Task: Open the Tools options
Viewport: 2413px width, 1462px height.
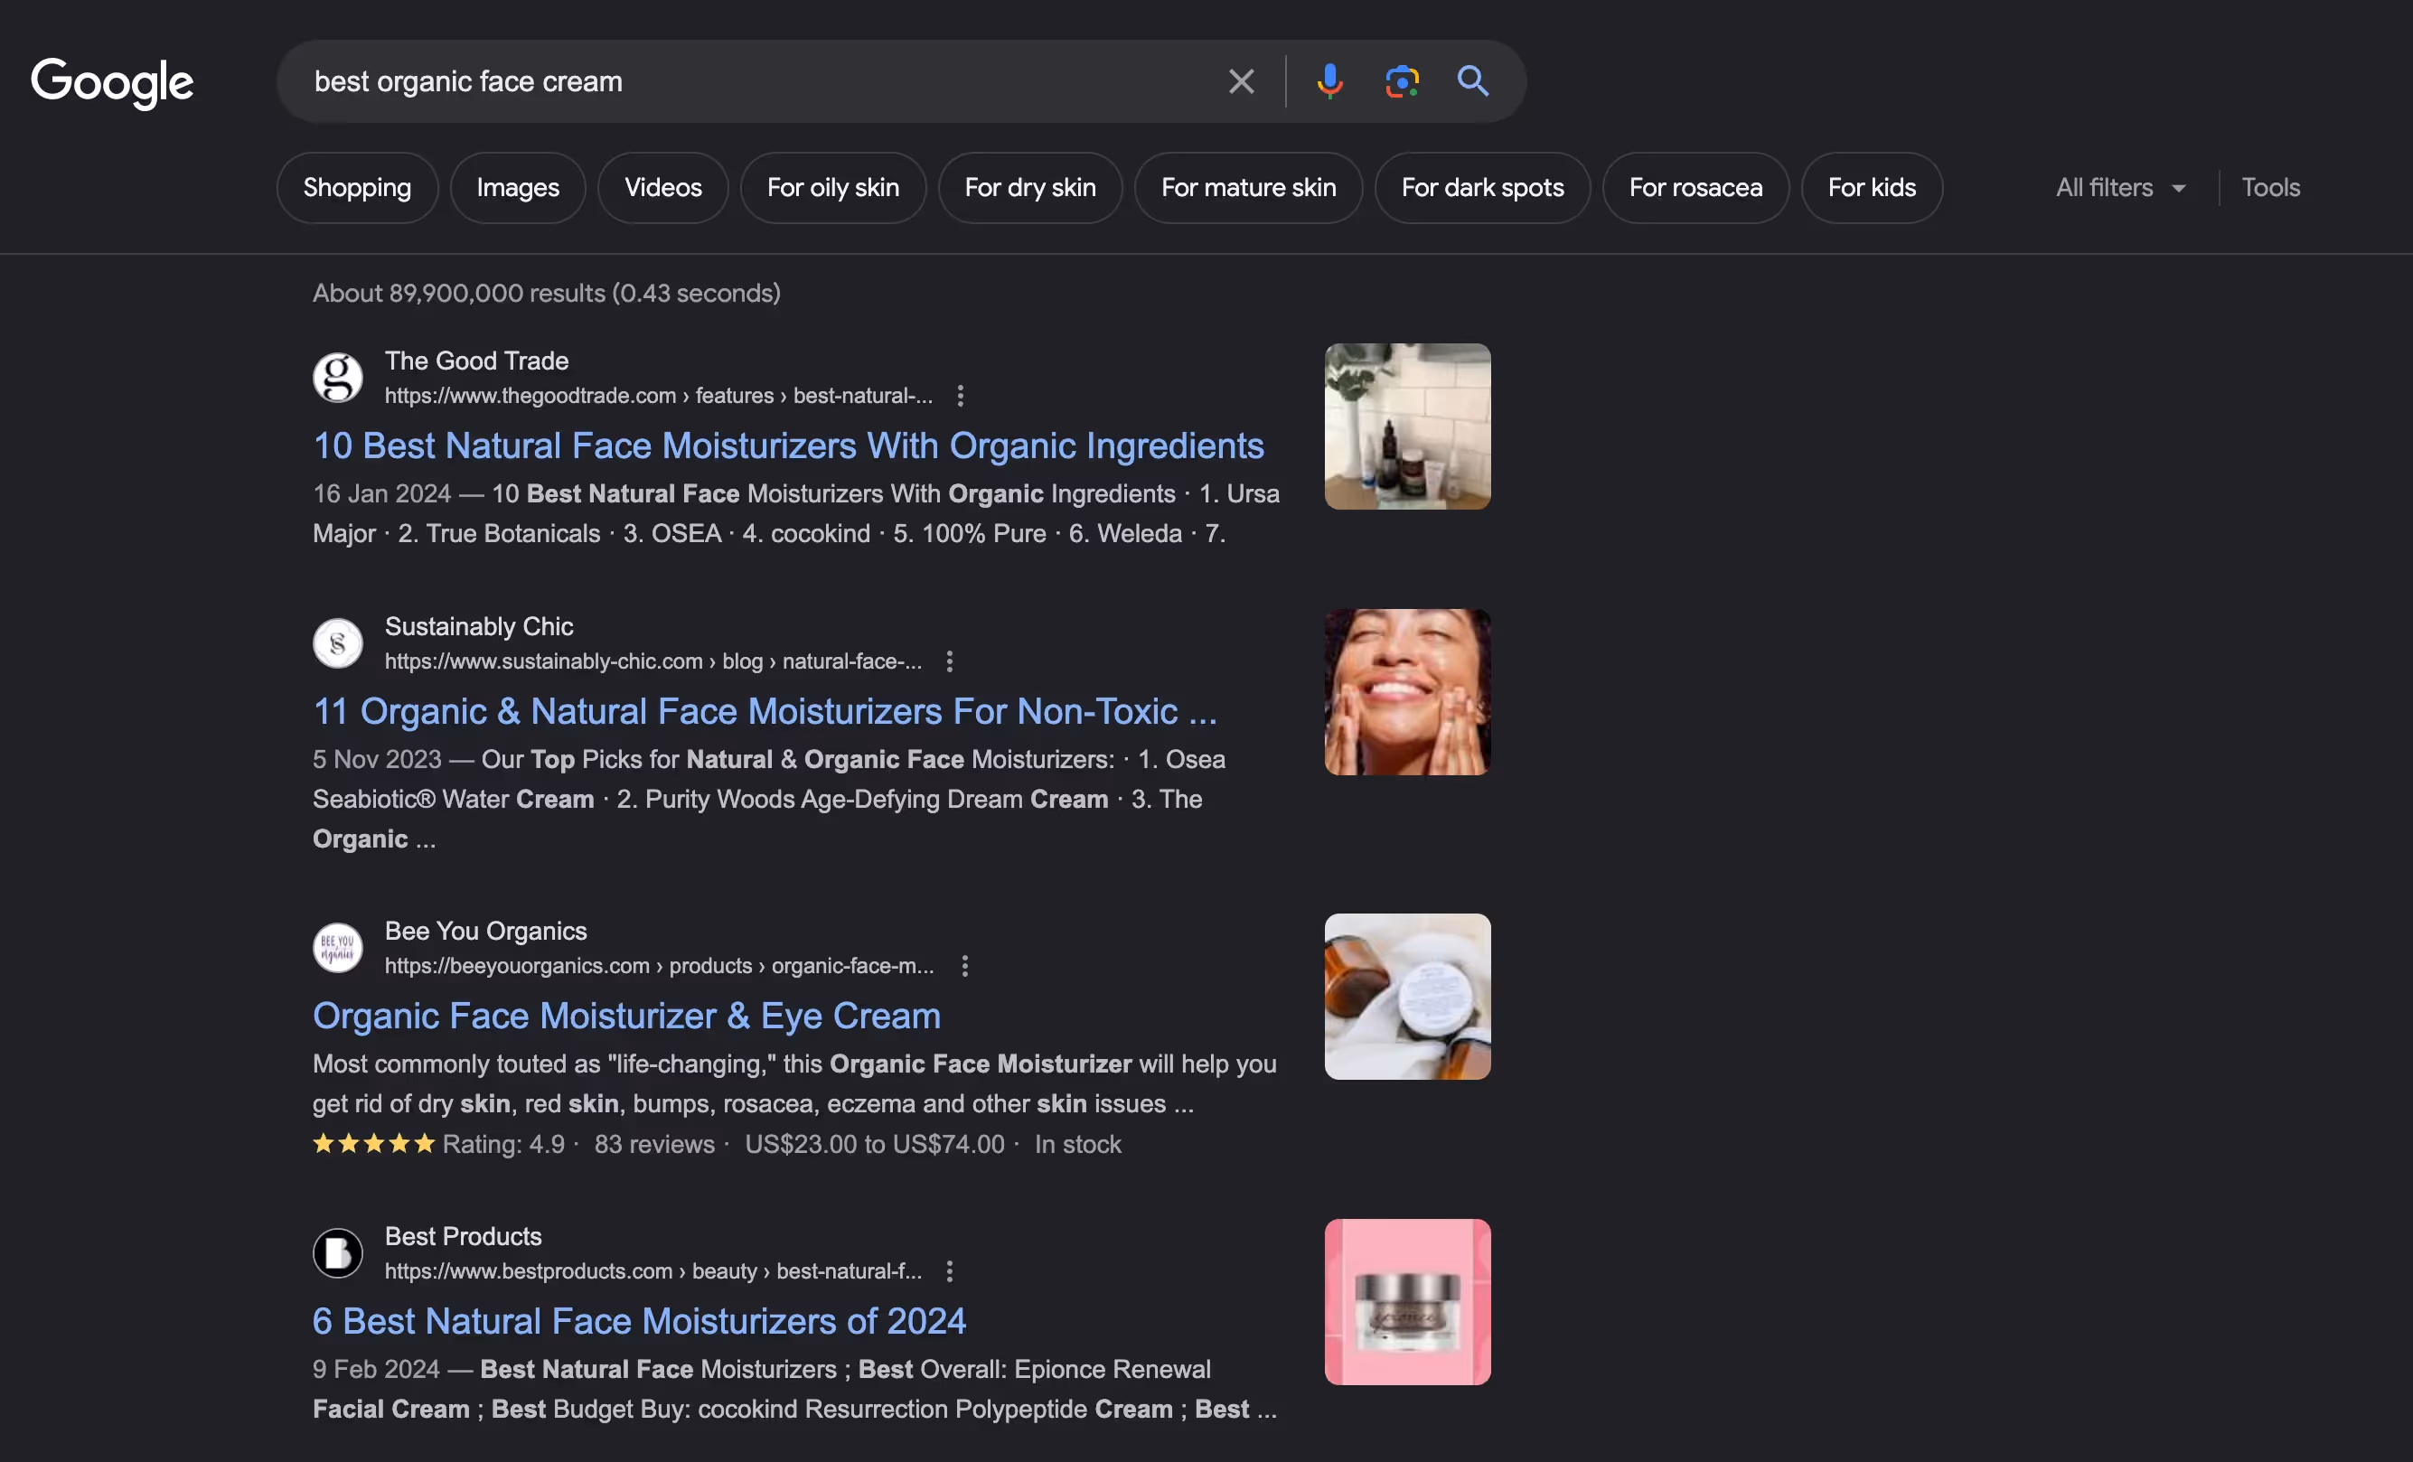Action: (x=2270, y=188)
